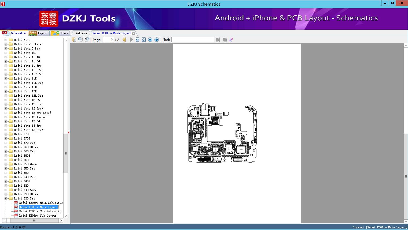Open the Share tab

click(x=60, y=33)
